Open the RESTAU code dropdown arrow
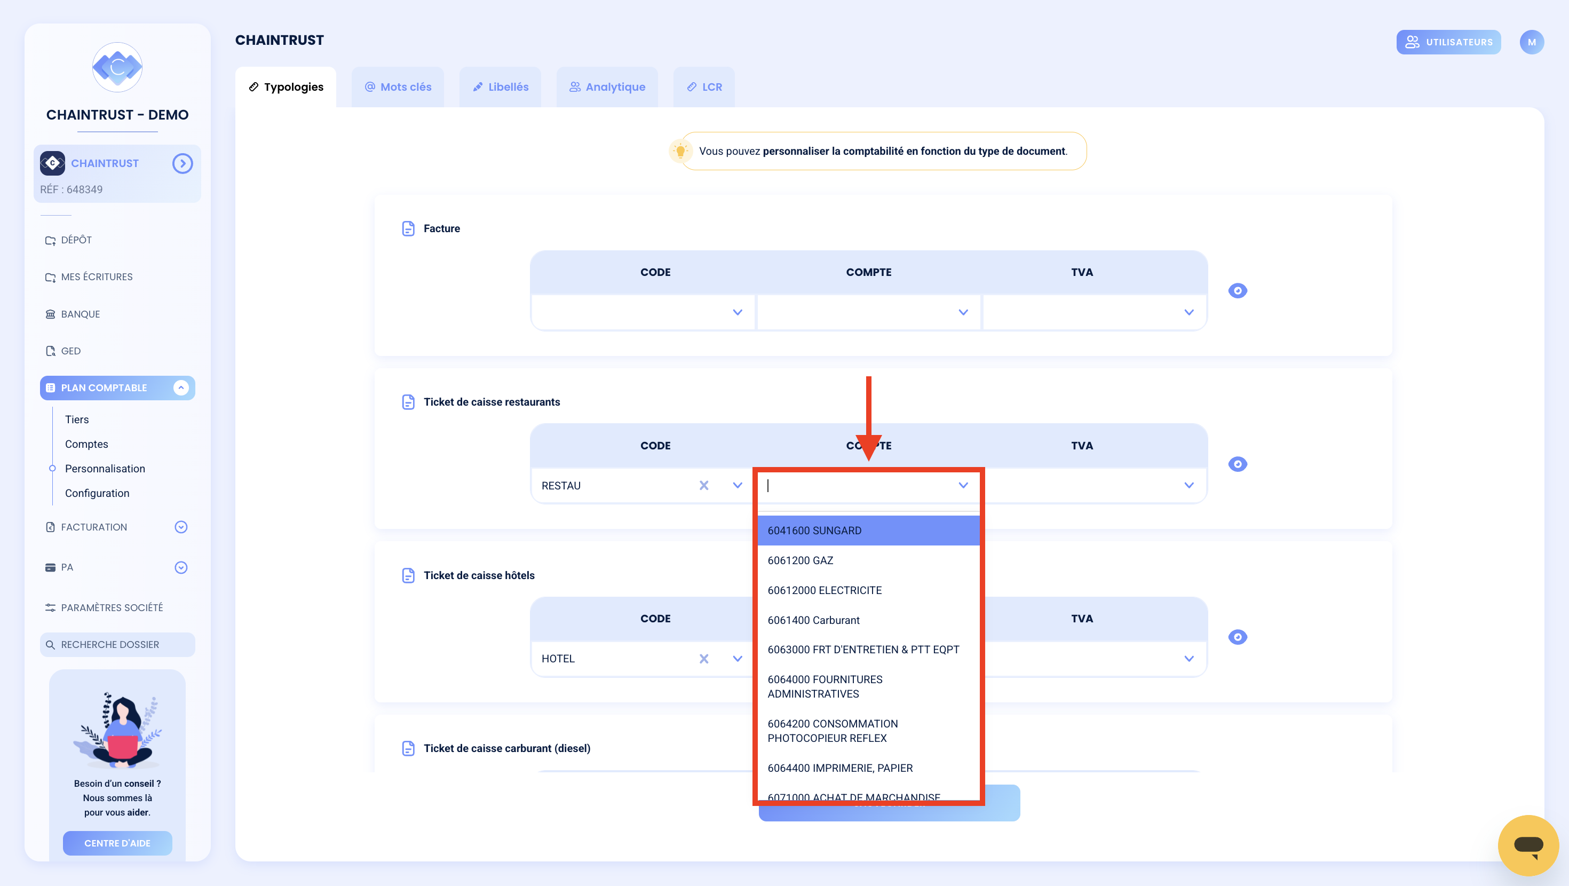Image resolution: width=1569 pixels, height=886 pixels. point(738,486)
